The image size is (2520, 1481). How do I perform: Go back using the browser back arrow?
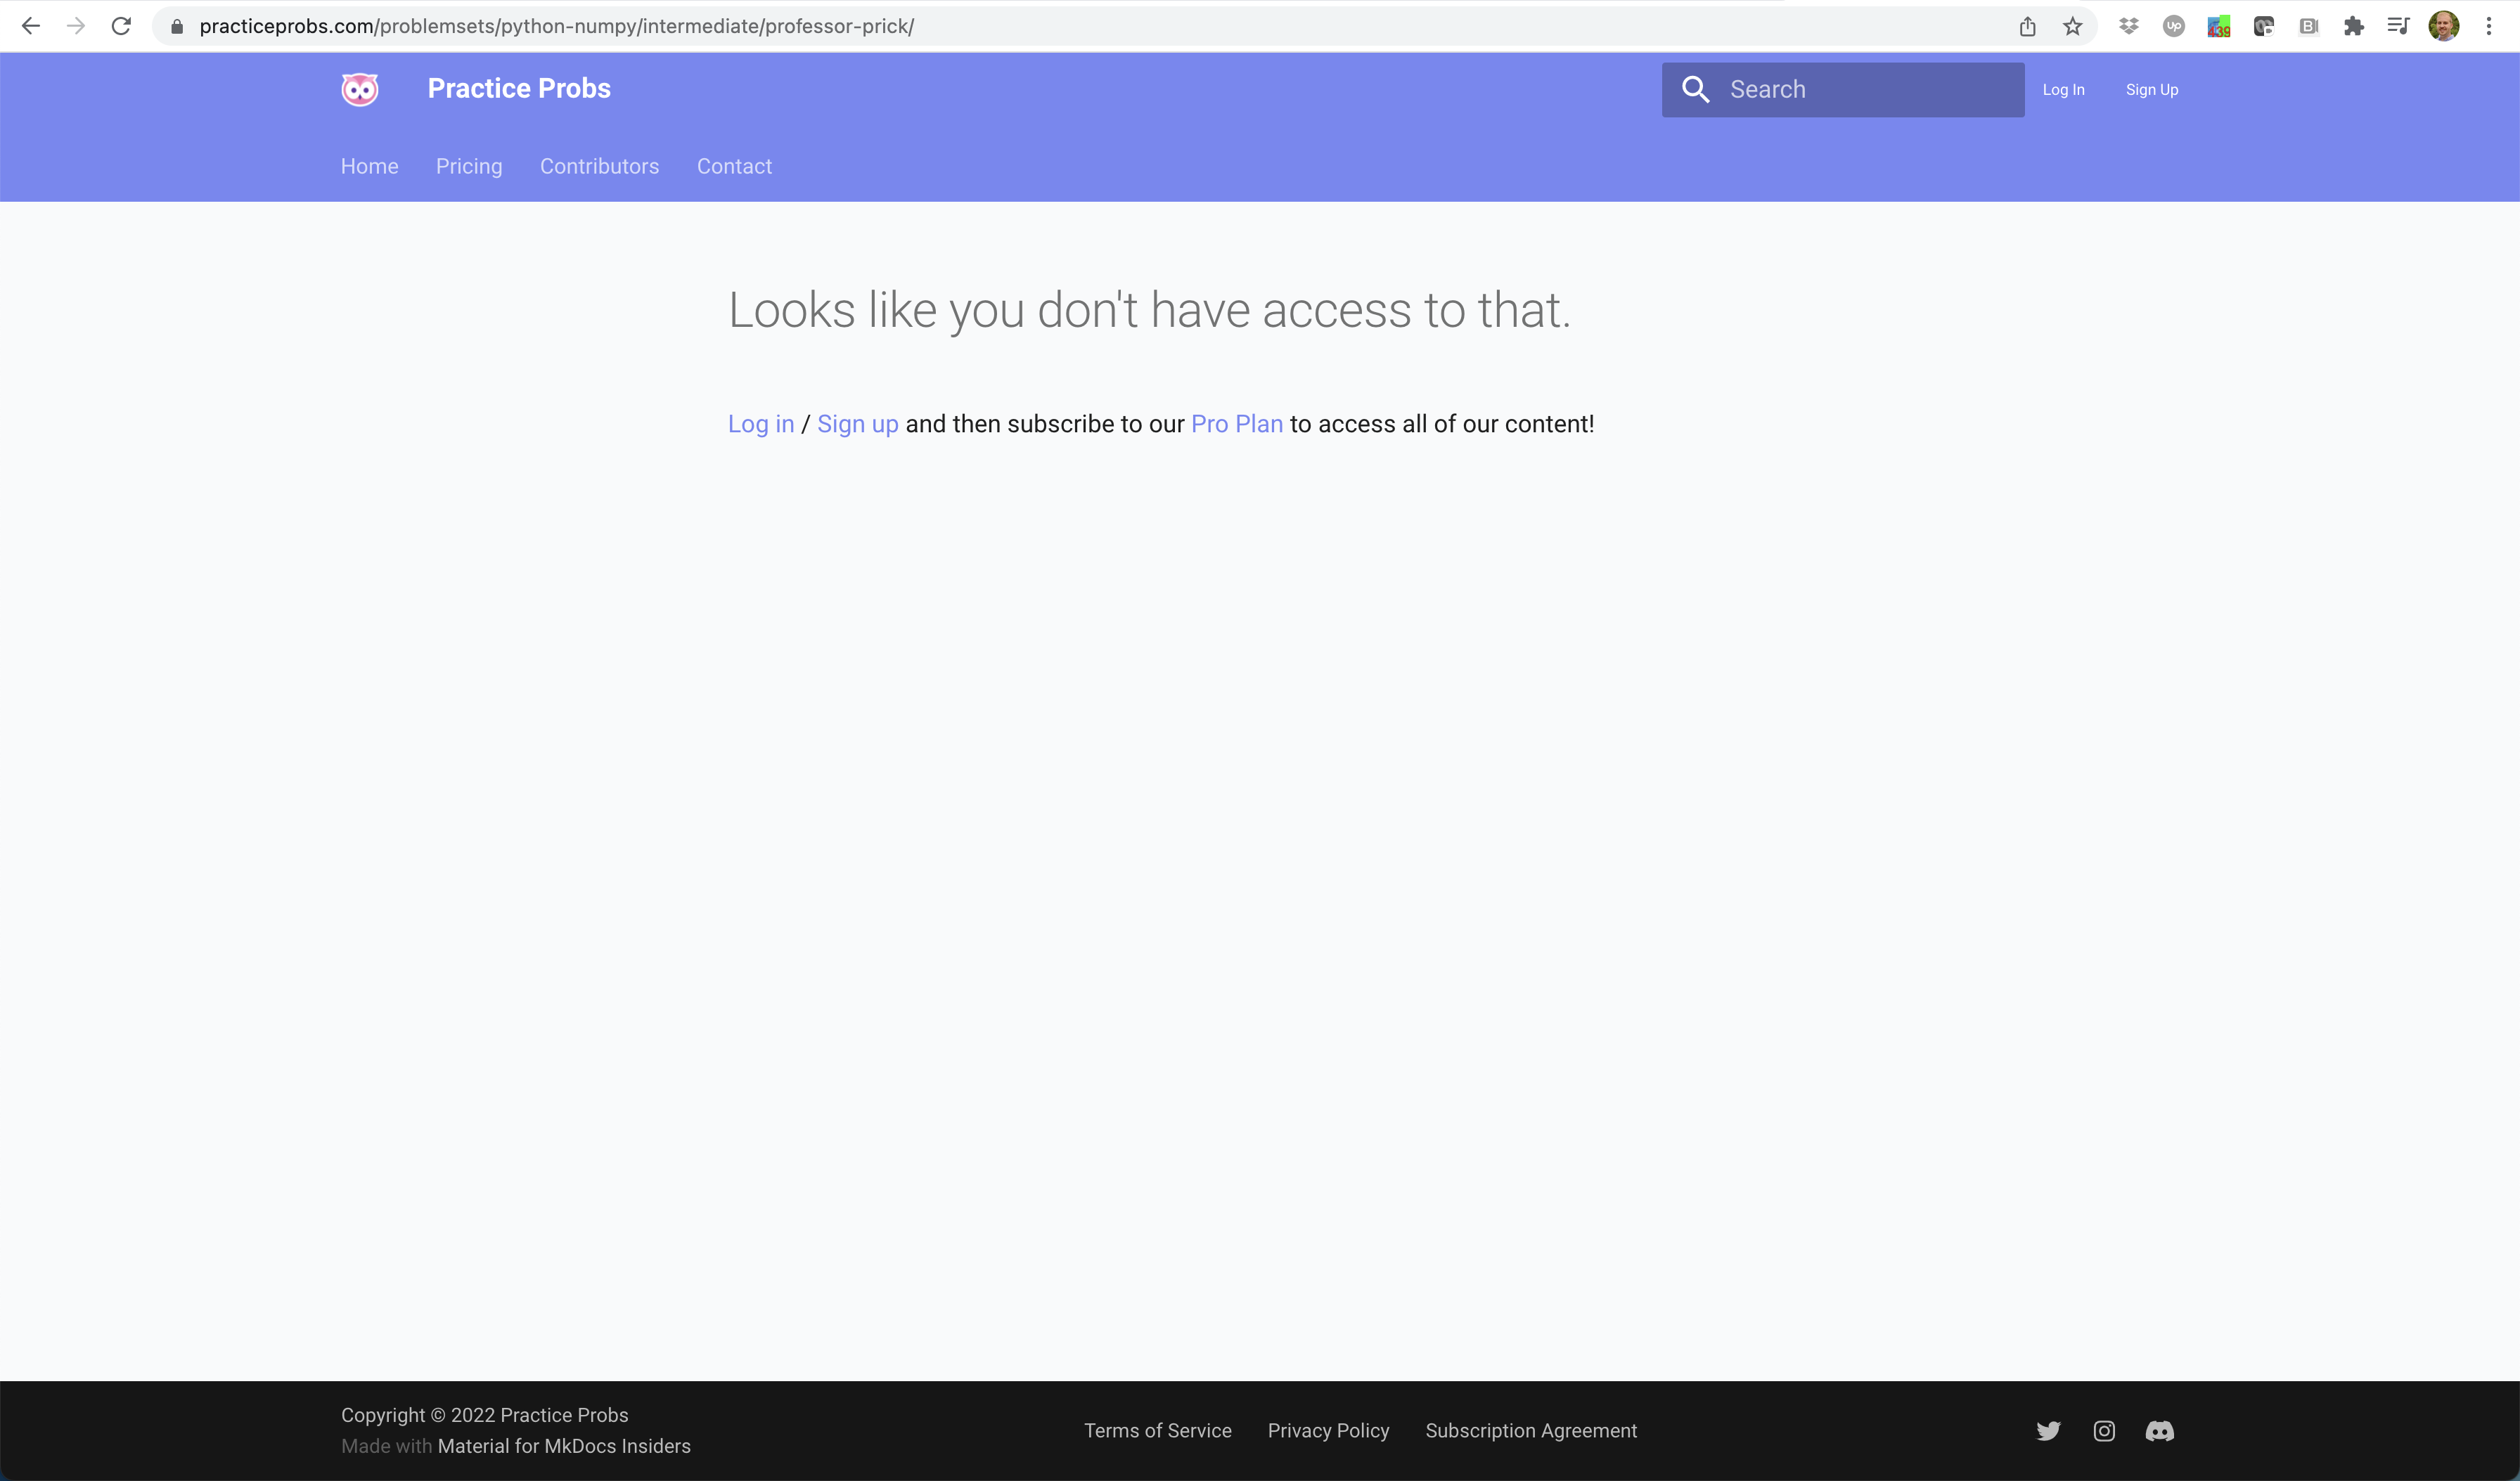(30, 26)
